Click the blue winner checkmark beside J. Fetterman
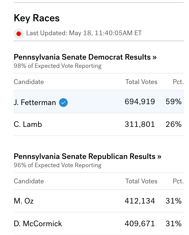The height and width of the screenshot is (235, 189). 63,102
